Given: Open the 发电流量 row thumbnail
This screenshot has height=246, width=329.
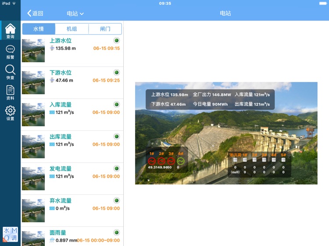Looking at the screenshot, I should point(33,179).
